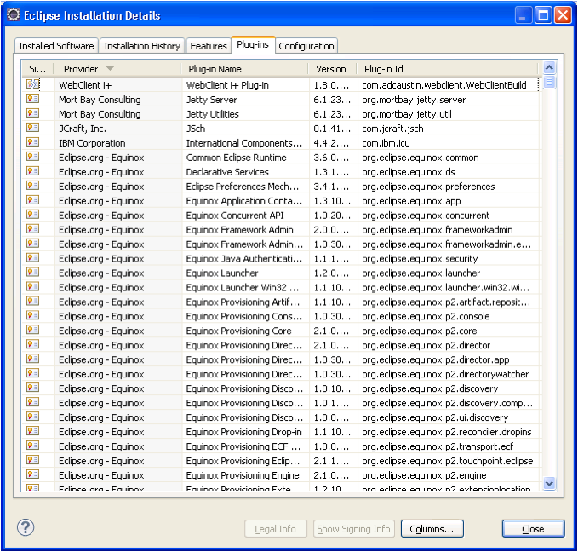Viewport: 578px width, 552px height.
Task: Click signed icon for org.eclipse.equinox.p2.directorywatcher row
Action: (x=32, y=373)
